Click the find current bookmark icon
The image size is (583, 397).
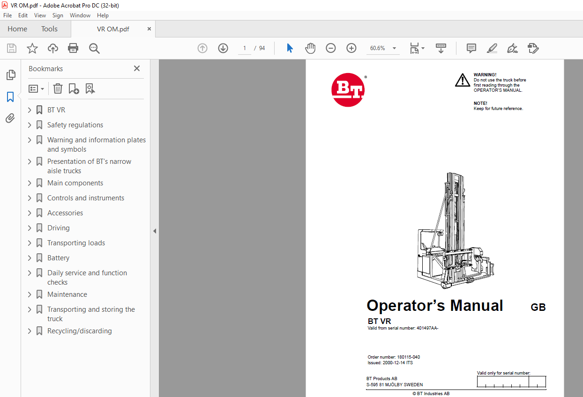[x=90, y=88]
